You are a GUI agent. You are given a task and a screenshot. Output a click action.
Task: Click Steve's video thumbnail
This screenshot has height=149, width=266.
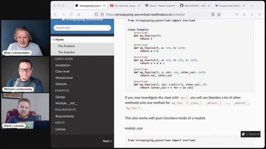(x=25, y=111)
